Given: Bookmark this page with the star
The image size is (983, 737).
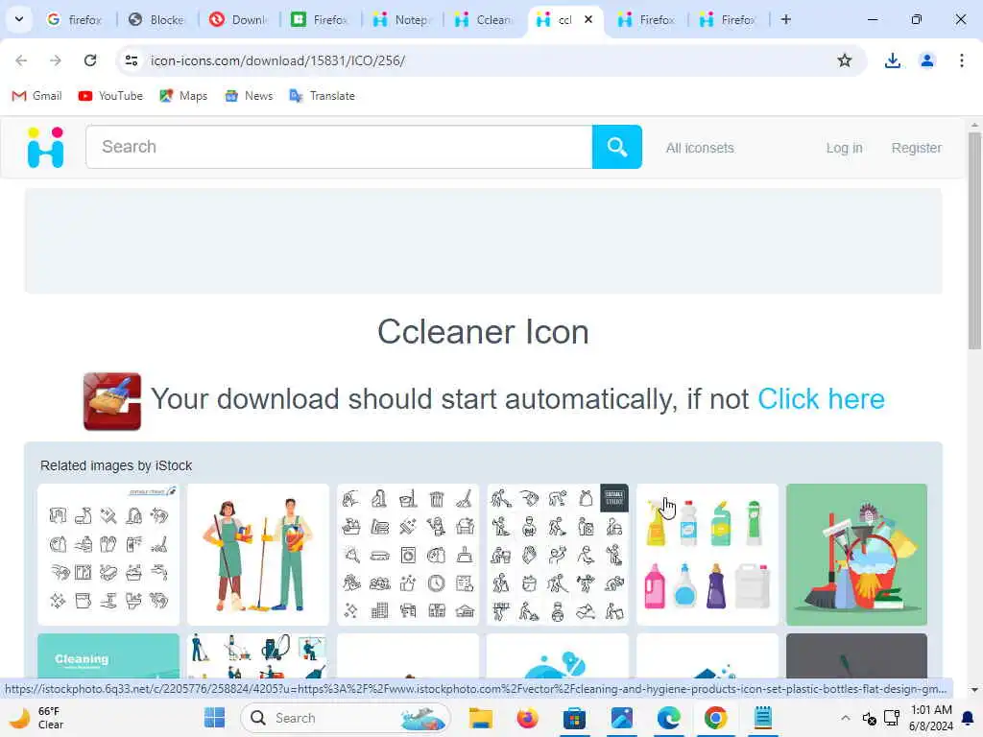Looking at the screenshot, I should click(x=845, y=60).
